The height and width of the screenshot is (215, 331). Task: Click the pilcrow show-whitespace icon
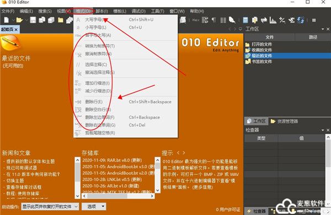pos(213,20)
